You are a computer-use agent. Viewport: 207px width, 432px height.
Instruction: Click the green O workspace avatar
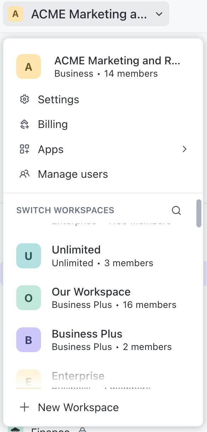coord(29,298)
